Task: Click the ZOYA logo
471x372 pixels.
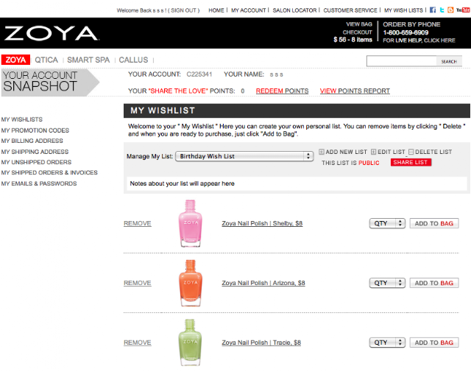Action: click(x=51, y=33)
